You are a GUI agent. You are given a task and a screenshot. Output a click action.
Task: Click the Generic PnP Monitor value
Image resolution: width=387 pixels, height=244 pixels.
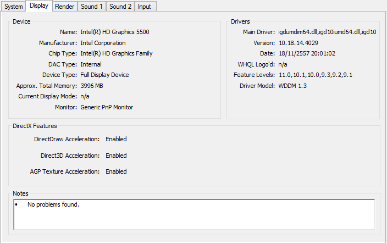107,107
